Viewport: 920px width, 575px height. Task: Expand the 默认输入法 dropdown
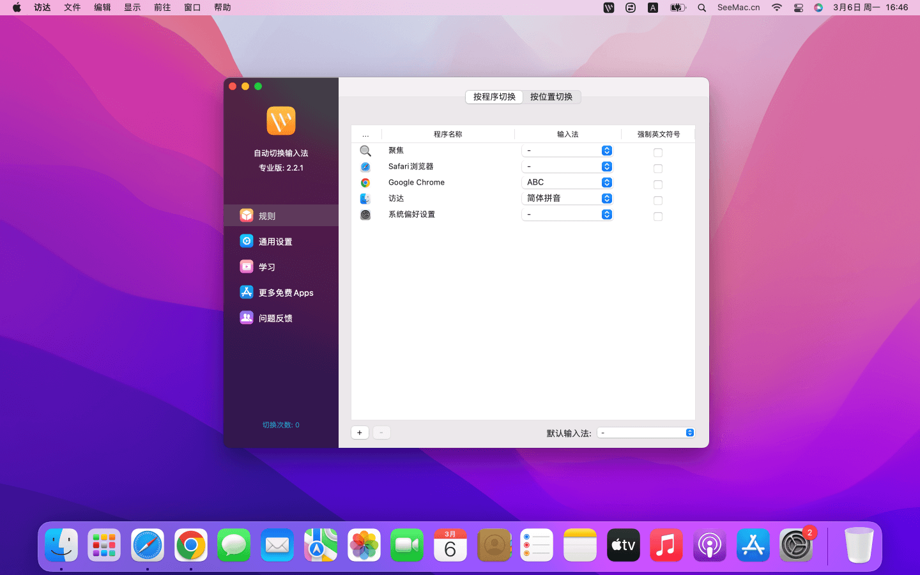(646, 433)
